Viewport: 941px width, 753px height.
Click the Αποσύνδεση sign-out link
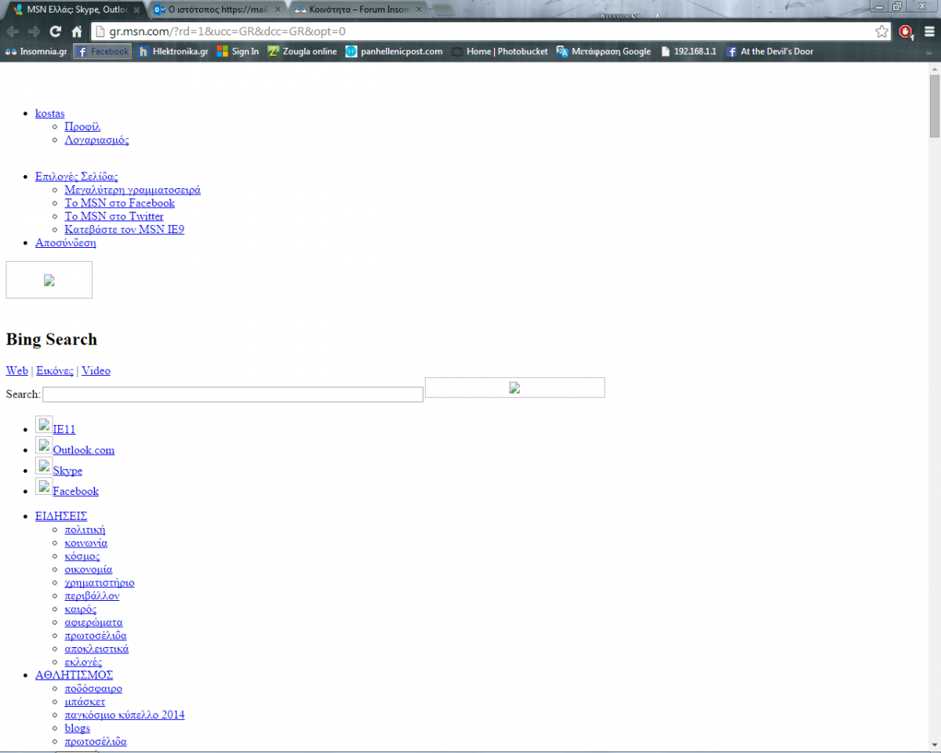66,243
